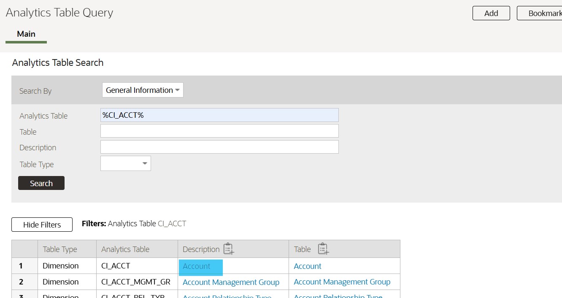Open the Account table link in row 1

tap(308, 266)
